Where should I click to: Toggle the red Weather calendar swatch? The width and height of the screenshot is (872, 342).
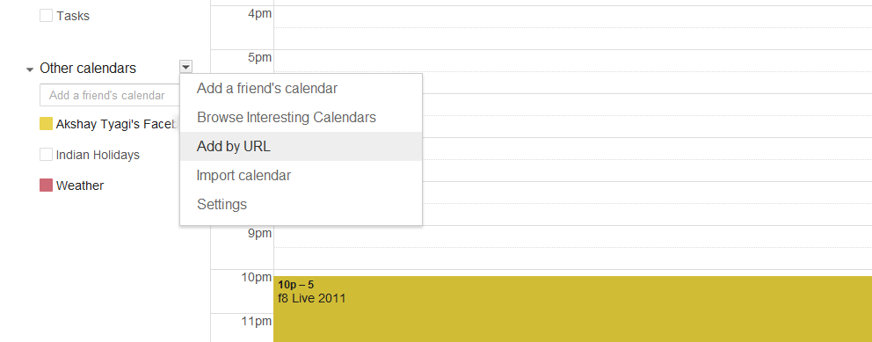[46, 186]
